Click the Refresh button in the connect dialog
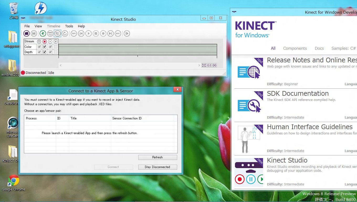Screen dimensions: 357x202 coord(157,157)
